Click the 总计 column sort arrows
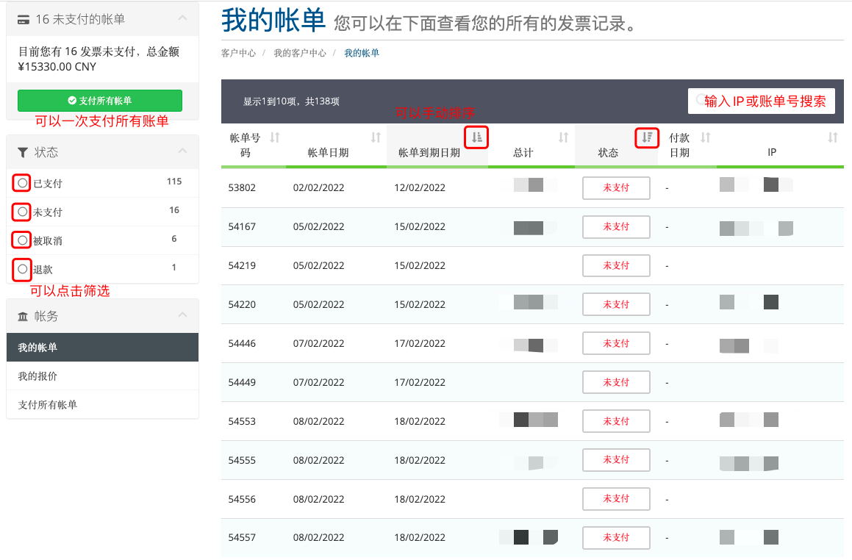The image size is (852, 560). point(563,137)
